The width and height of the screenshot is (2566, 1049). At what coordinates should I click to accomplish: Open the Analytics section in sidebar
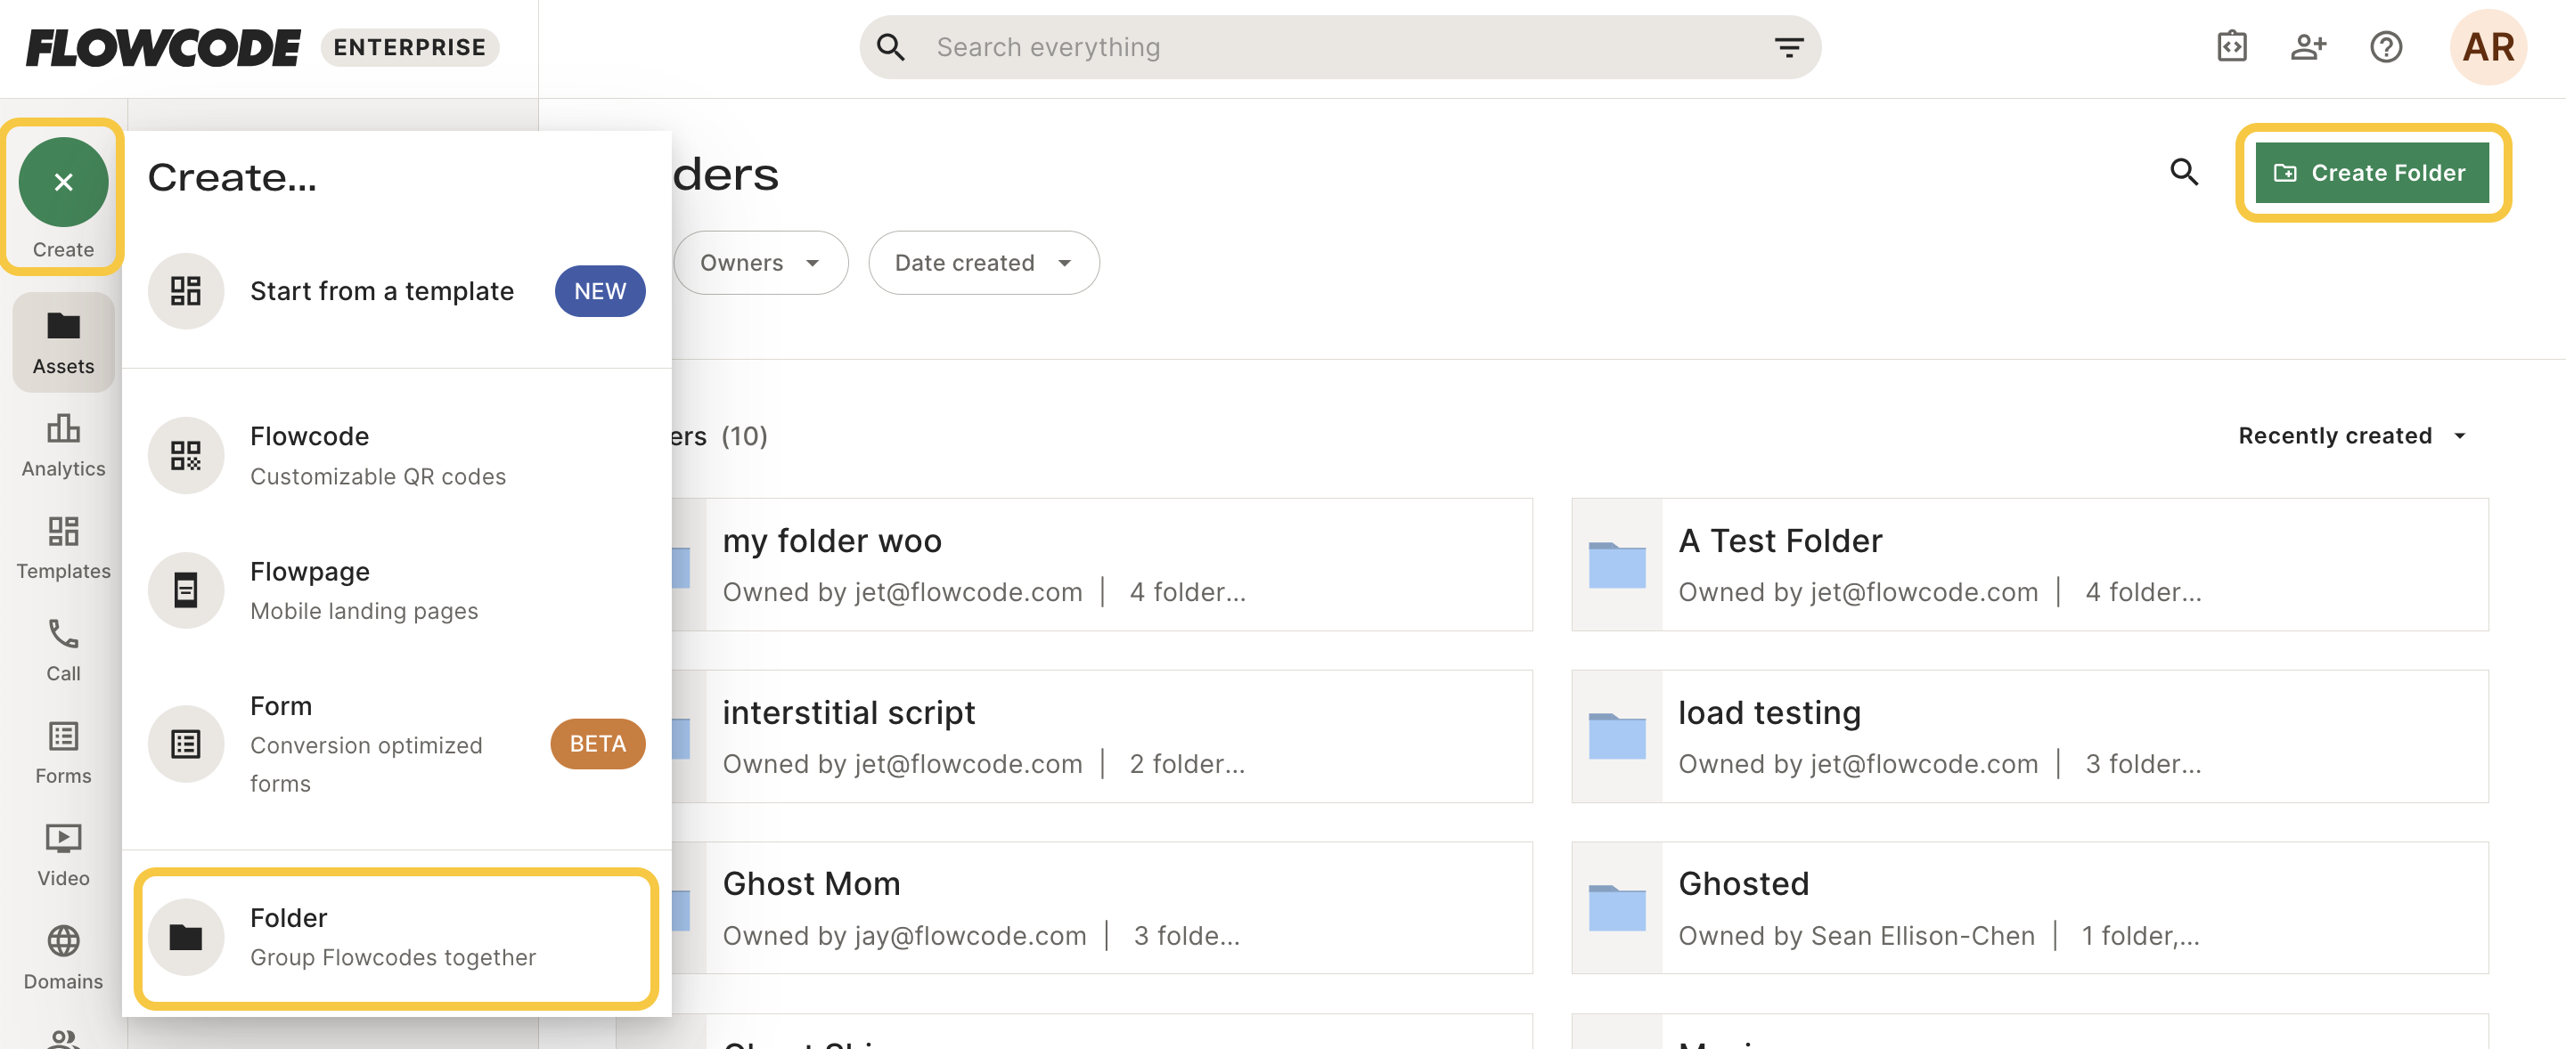(62, 446)
